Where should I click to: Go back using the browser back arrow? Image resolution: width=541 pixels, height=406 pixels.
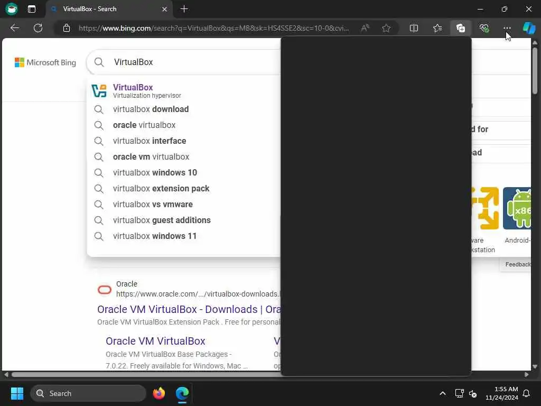click(14, 28)
